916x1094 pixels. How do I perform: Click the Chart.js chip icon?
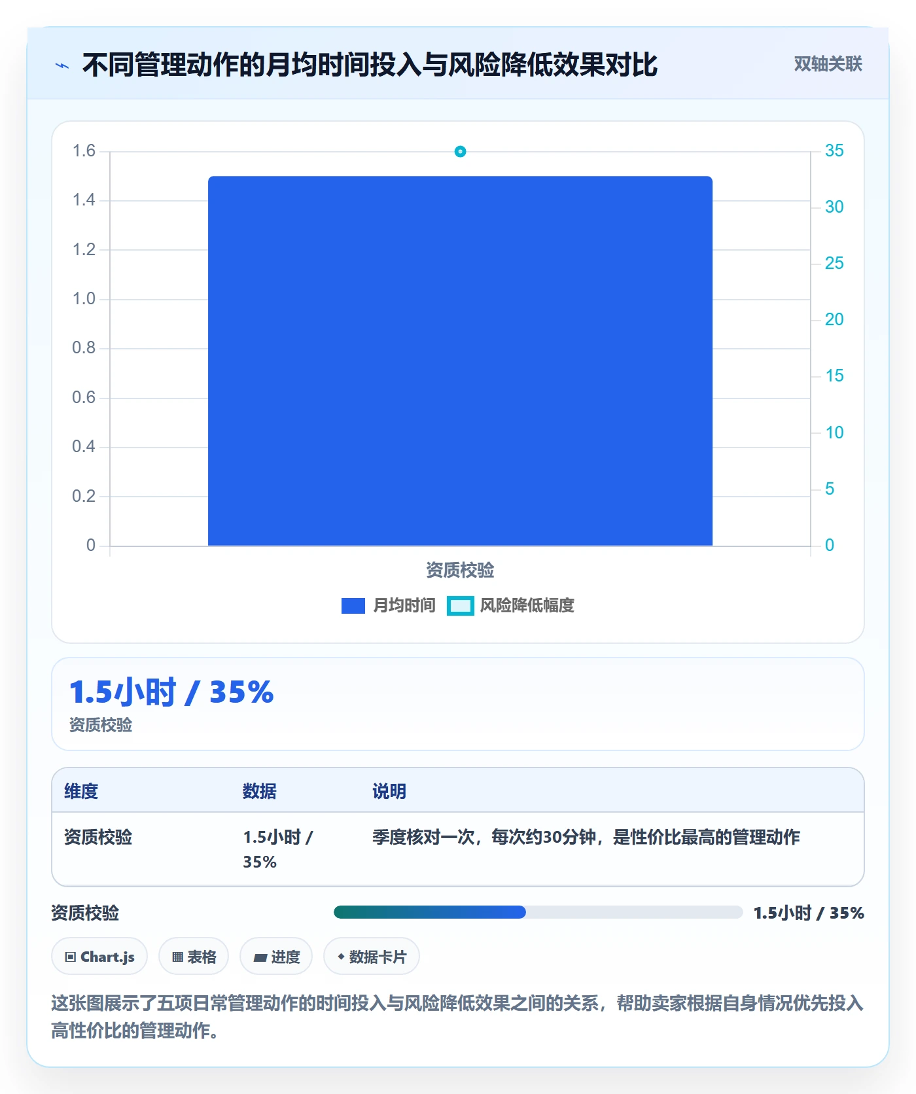coord(71,957)
